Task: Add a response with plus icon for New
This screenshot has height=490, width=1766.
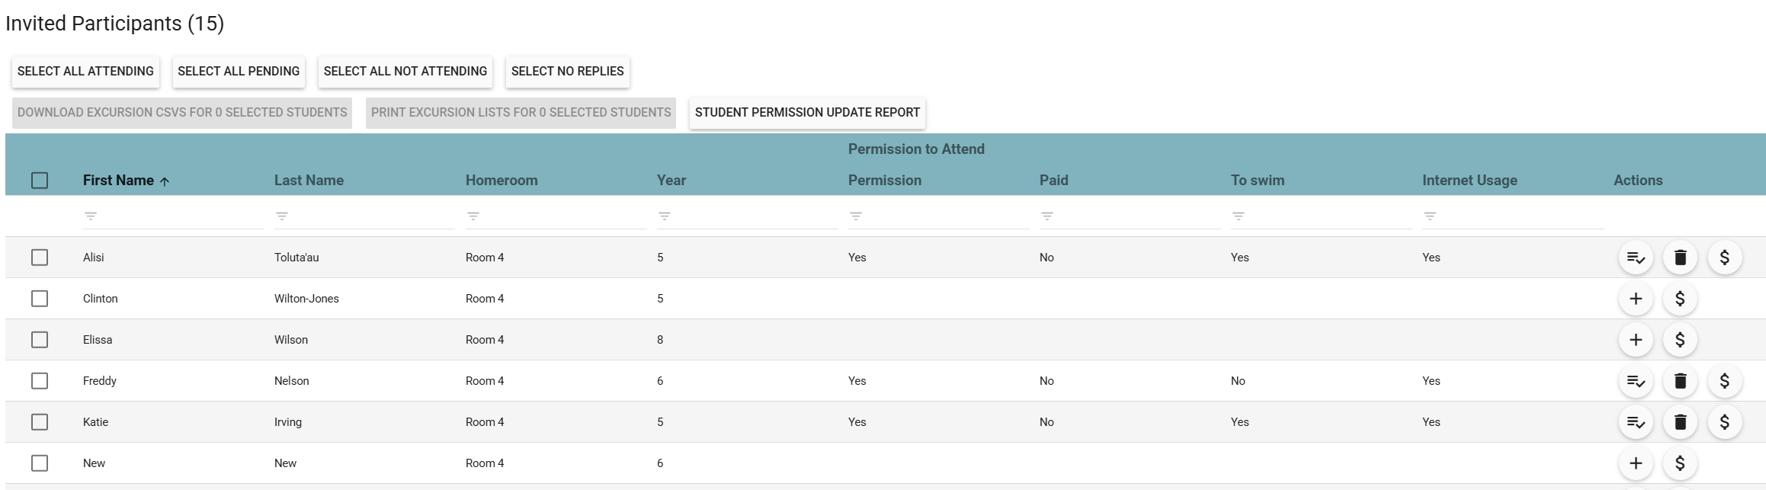Action: coord(1635,463)
